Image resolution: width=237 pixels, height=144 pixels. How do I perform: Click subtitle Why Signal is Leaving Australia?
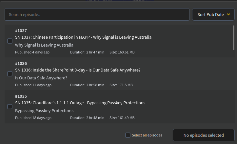pyautogui.click(x=44, y=45)
